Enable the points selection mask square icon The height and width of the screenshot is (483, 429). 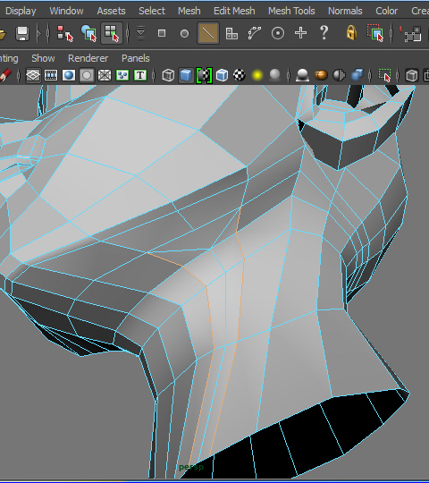pos(162,33)
